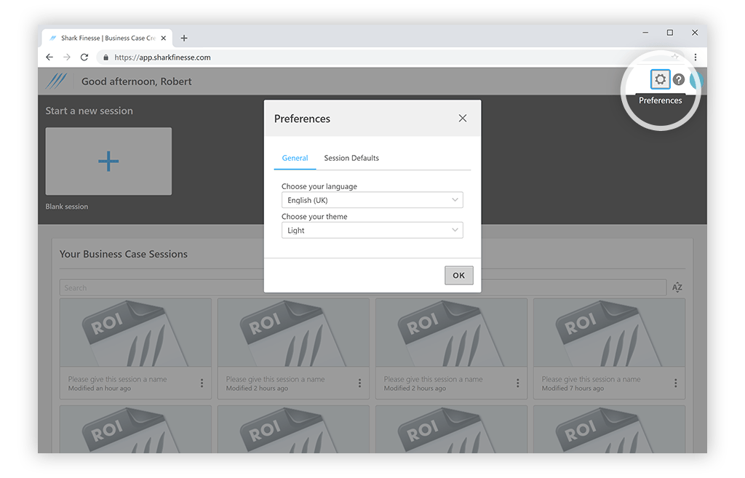
Task: Open the second ROI session thumbnail
Action: [293, 335]
